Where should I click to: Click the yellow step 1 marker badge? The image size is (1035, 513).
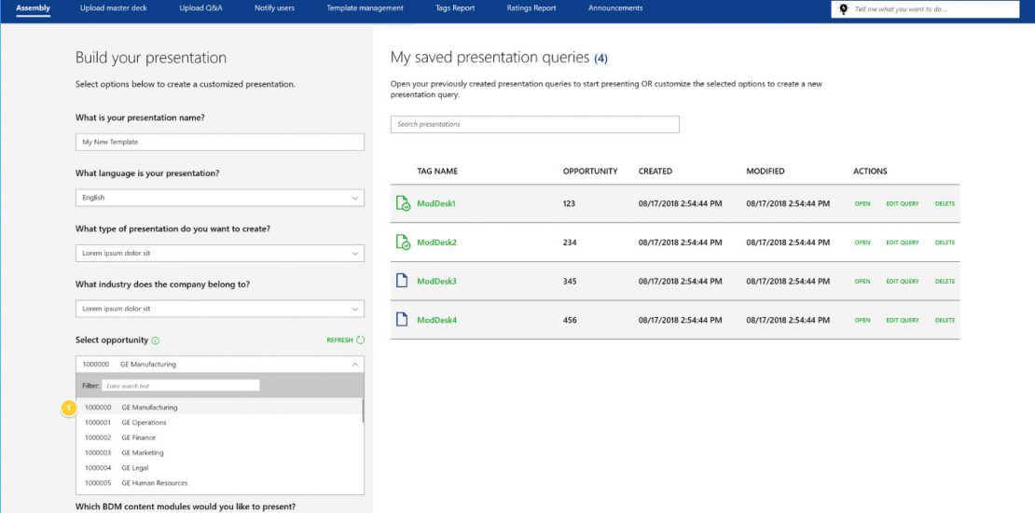(x=67, y=408)
